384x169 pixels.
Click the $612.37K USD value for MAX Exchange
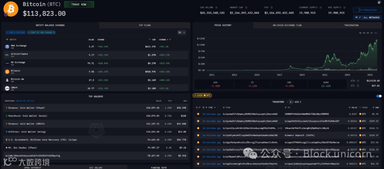[150, 46]
